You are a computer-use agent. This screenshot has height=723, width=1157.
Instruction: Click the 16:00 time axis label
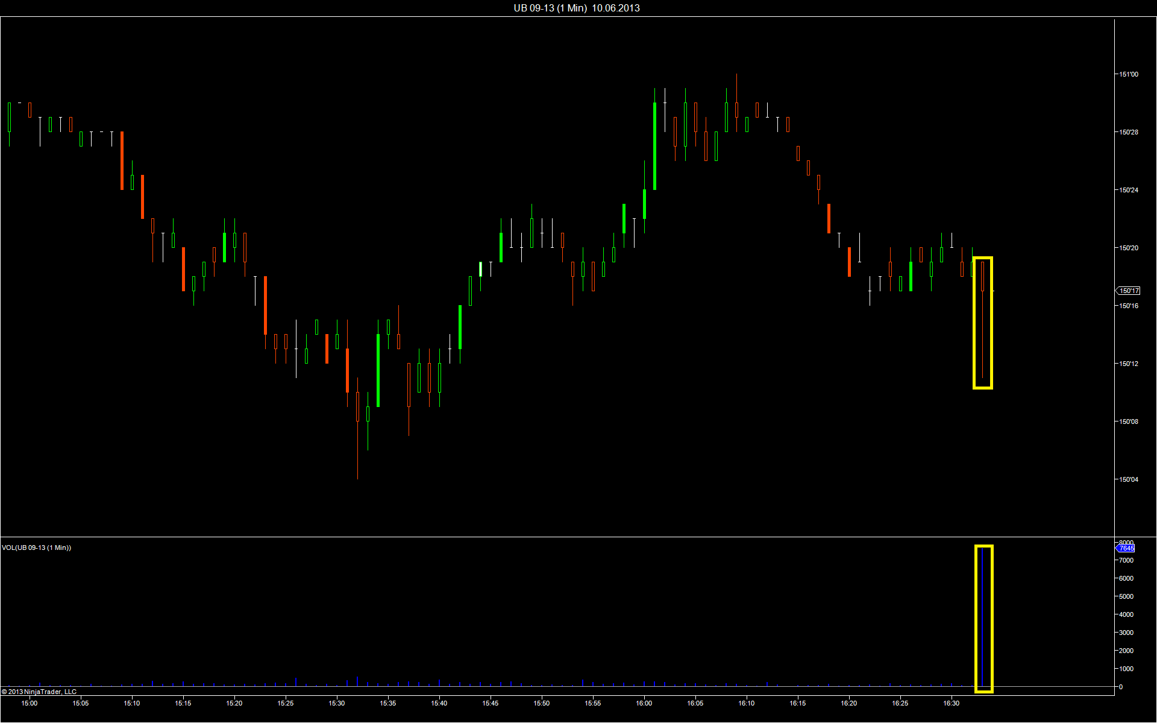point(644,703)
